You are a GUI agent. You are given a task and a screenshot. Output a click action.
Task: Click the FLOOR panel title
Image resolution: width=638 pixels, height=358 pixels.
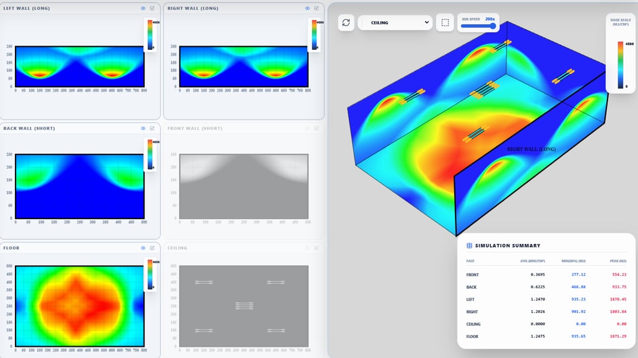click(x=11, y=248)
